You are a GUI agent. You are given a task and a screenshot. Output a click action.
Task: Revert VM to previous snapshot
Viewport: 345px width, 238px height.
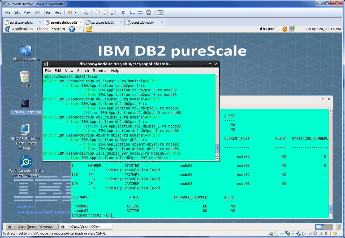(105, 12)
